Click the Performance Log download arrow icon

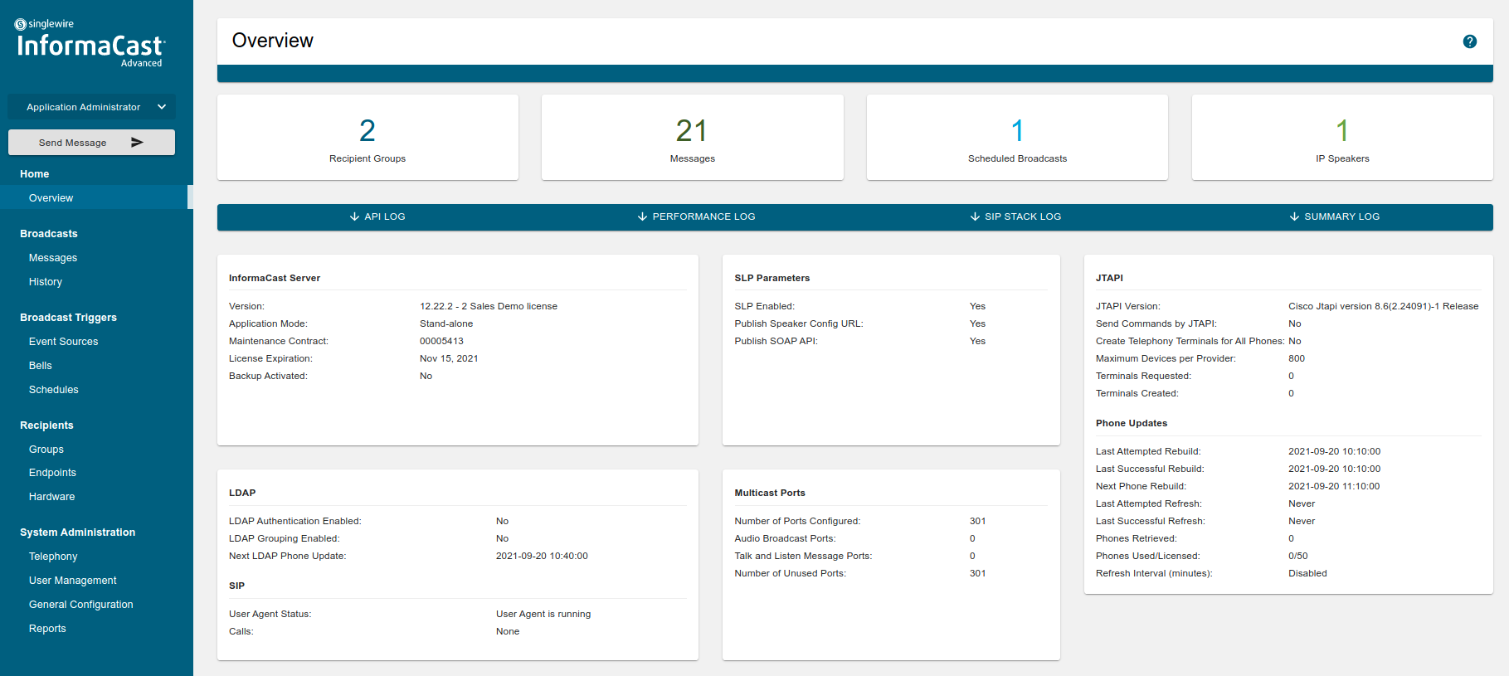point(642,216)
